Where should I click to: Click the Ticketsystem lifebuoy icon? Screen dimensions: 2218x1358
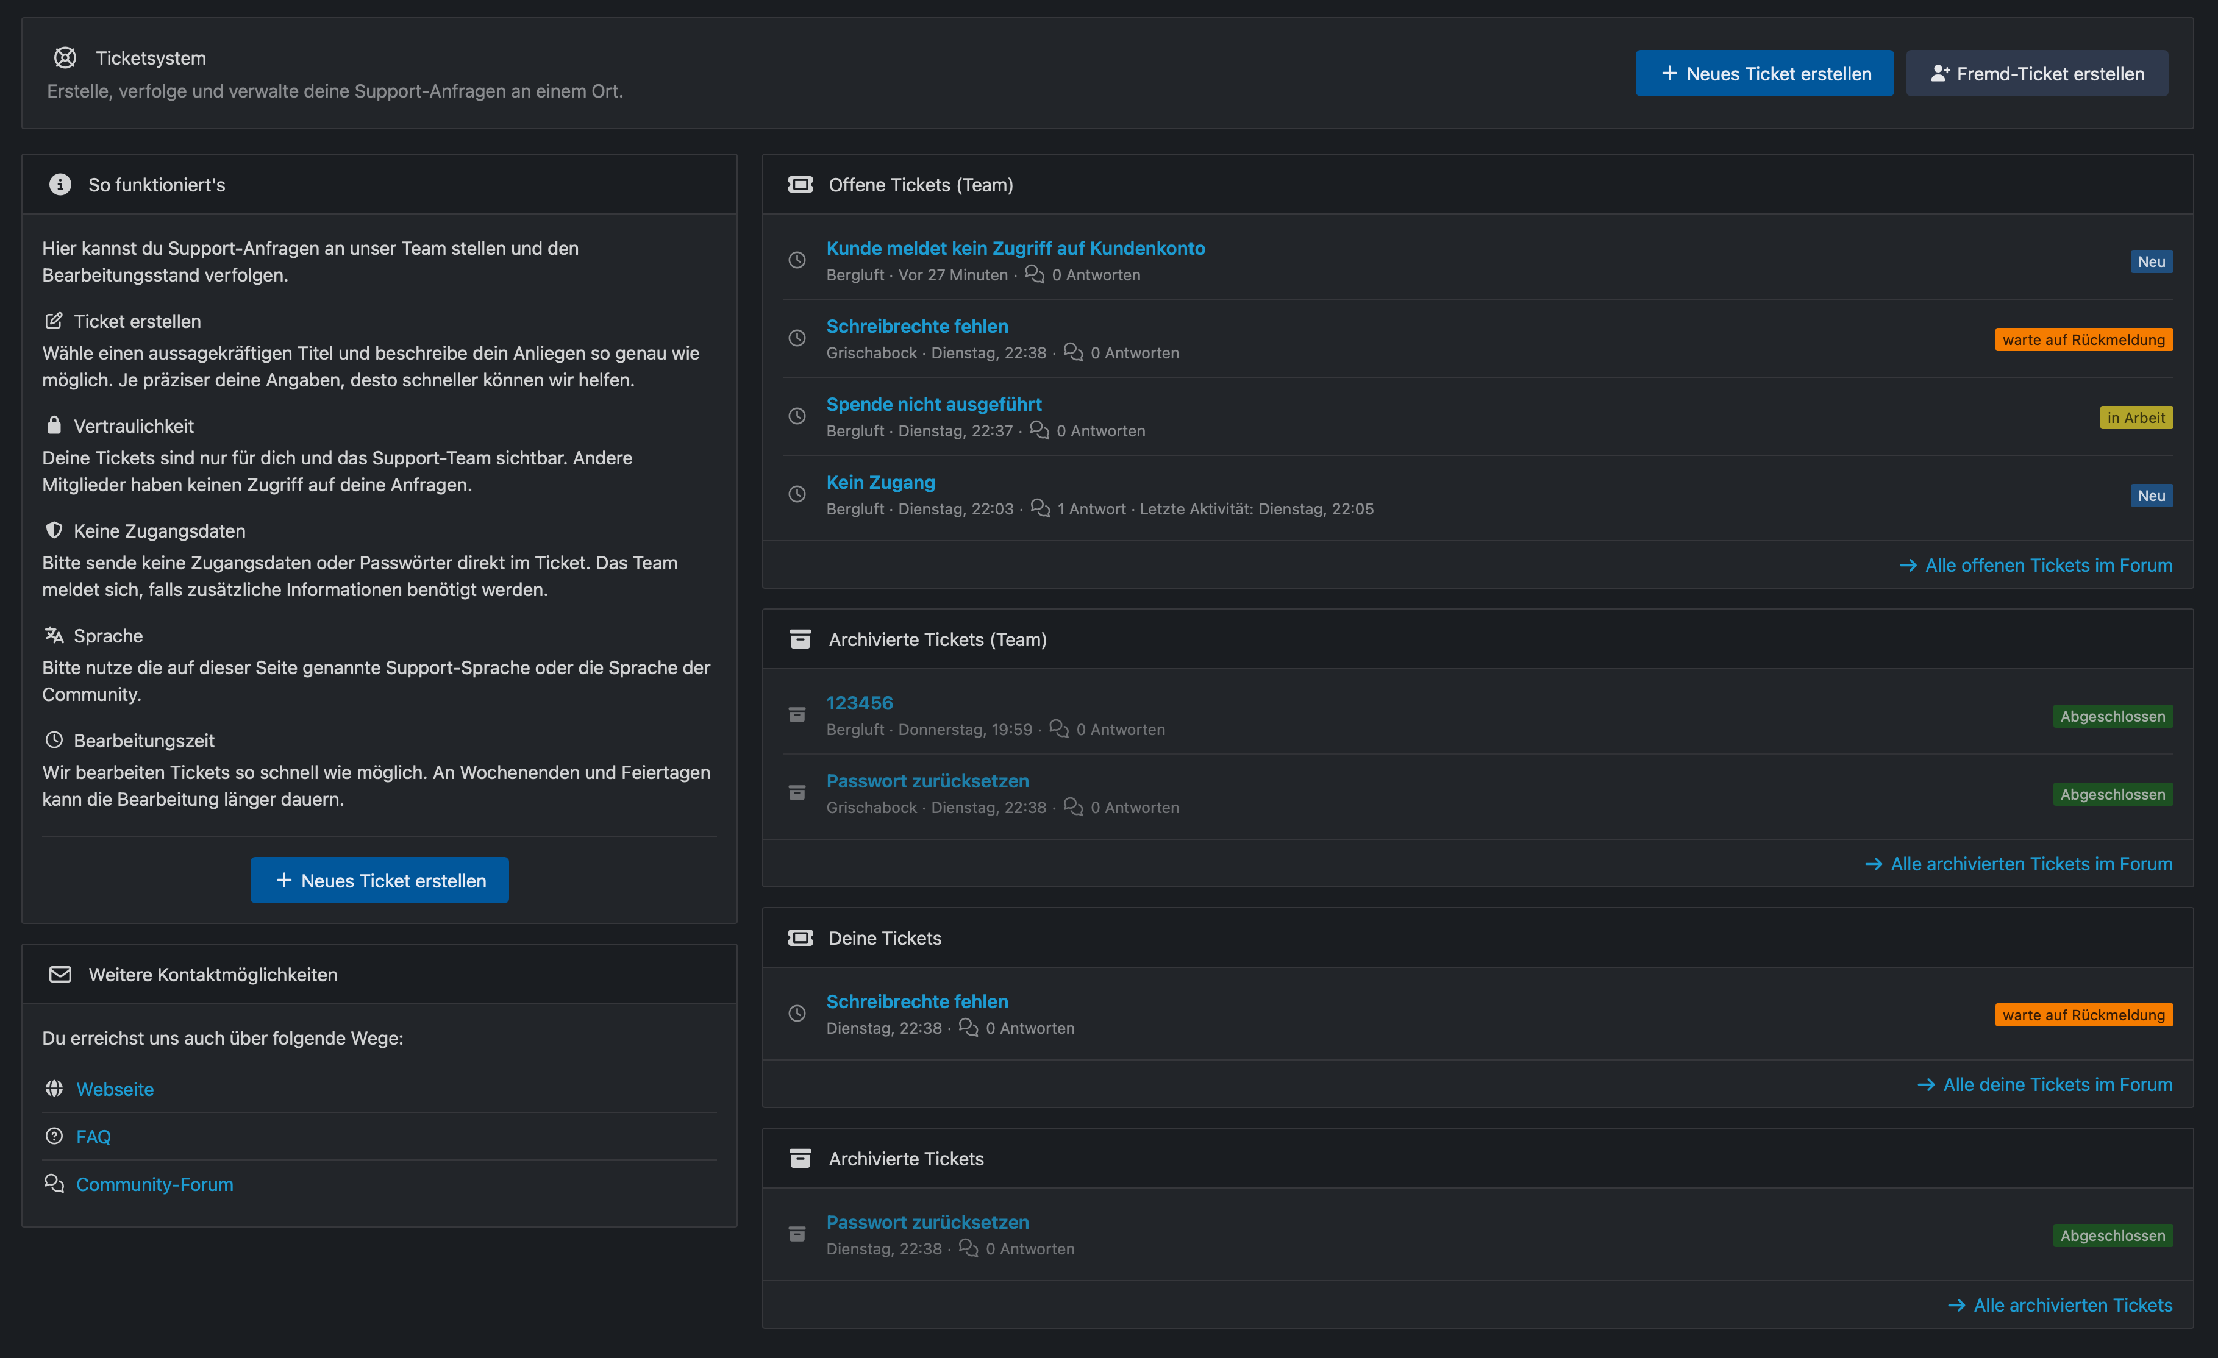pyautogui.click(x=65, y=57)
